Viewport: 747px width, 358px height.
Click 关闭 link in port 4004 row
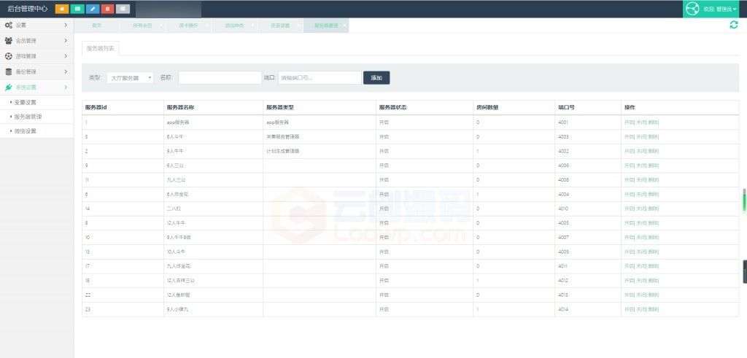click(641, 194)
